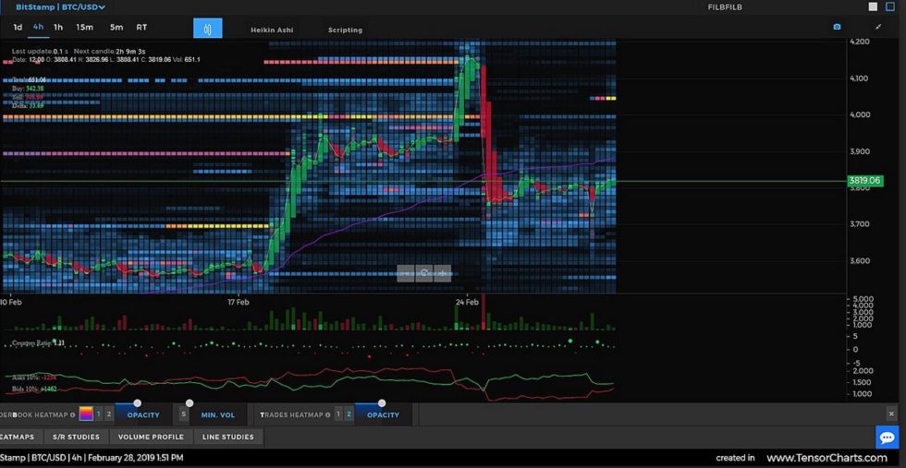Open the BitStamp BTC/USD market dropdown
The image size is (906, 468).
pos(61,7)
